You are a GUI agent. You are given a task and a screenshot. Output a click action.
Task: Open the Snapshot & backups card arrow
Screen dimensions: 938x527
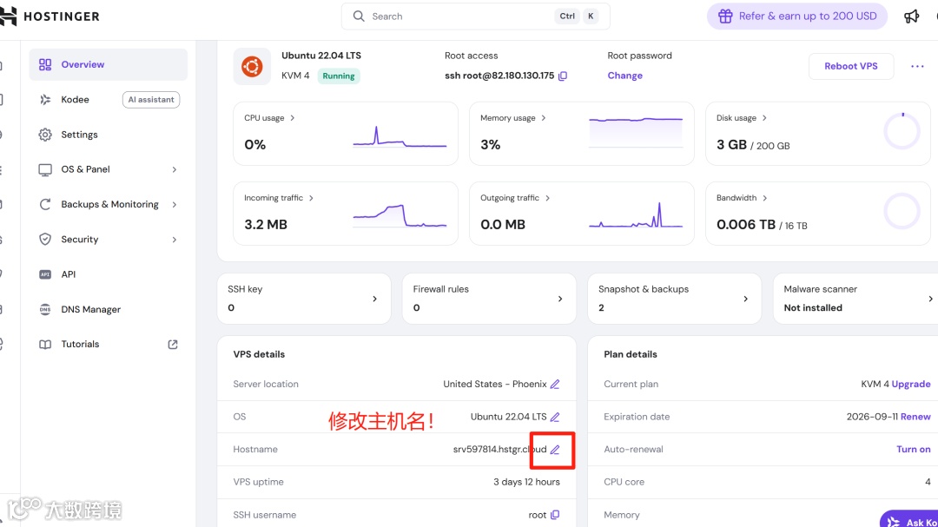[x=746, y=299]
